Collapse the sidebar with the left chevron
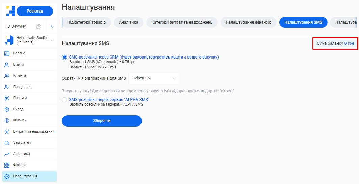 point(52,26)
